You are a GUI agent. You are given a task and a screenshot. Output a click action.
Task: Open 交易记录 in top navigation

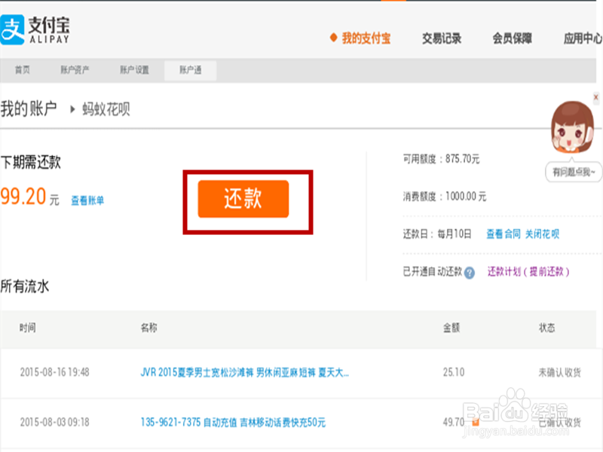pyautogui.click(x=442, y=38)
